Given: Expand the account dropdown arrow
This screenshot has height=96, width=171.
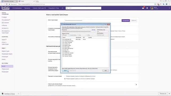Looking at the screenshot, I should [169, 8].
